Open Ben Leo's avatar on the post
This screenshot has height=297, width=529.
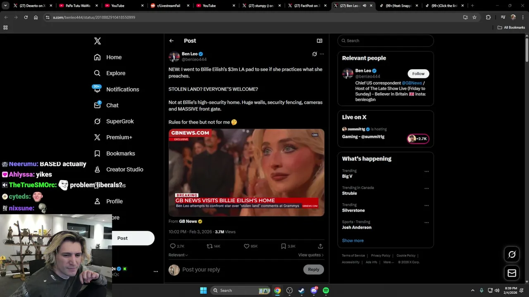click(x=174, y=57)
